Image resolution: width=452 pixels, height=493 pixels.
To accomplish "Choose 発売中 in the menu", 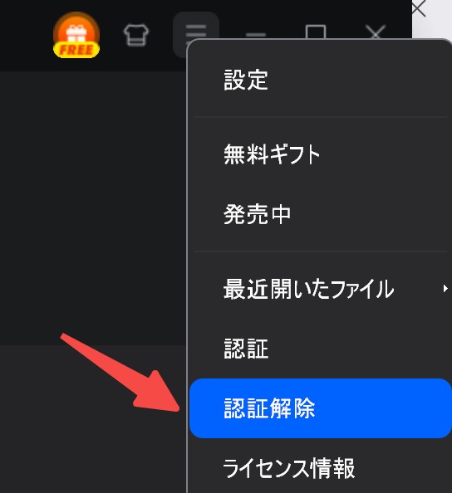I will pos(321,214).
